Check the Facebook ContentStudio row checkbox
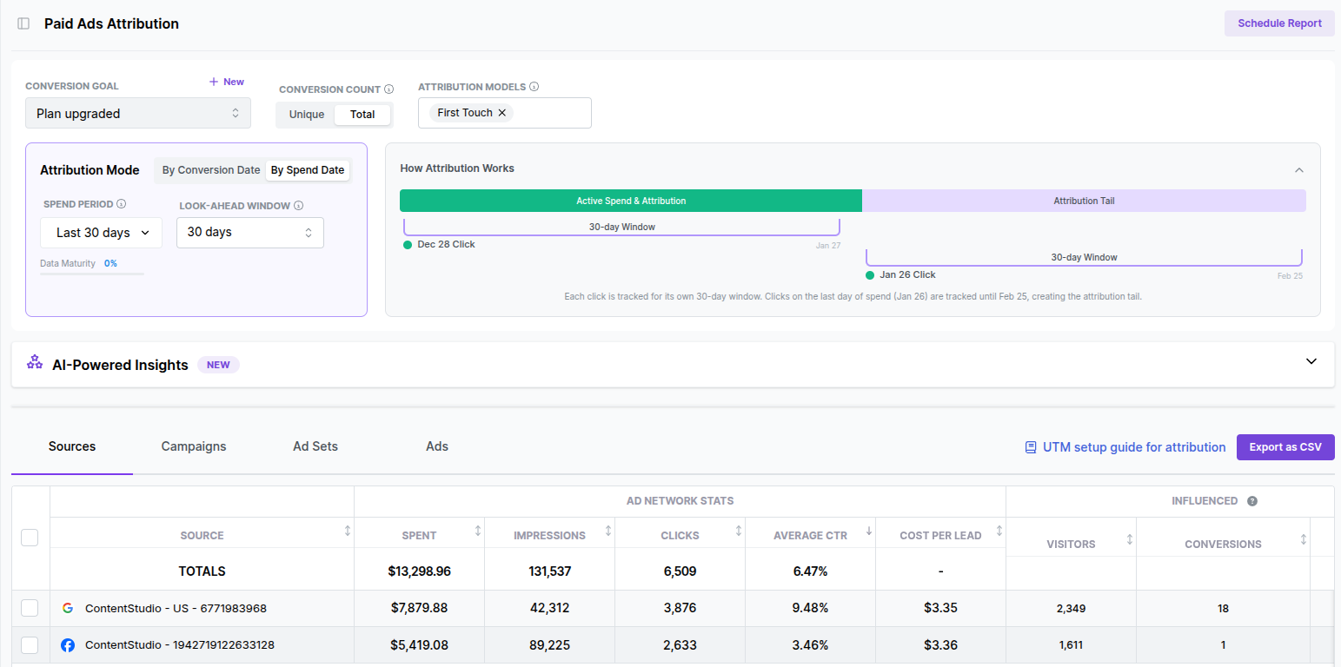Viewport: 1341px width, 667px height. coord(30,644)
